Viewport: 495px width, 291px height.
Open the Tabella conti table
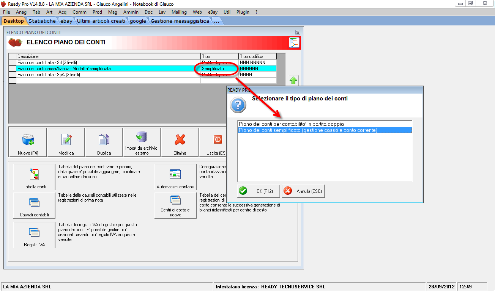click(x=35, y=177)
